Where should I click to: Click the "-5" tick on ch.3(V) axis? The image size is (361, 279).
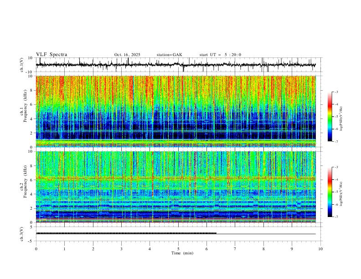31,241
